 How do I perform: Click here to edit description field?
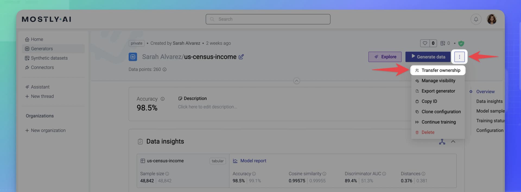(x=207, y=107)
